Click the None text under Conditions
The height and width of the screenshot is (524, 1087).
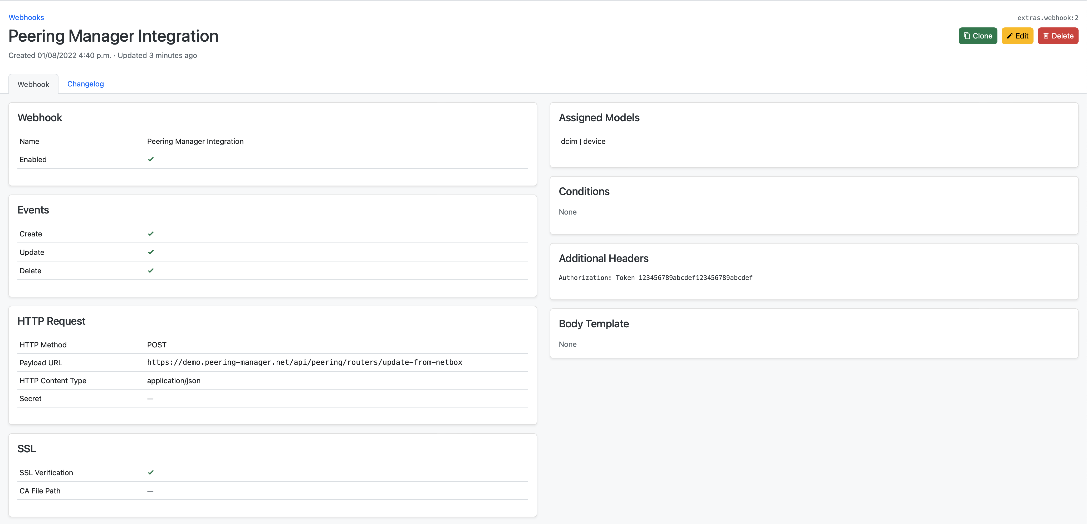[x=567, y=212]
